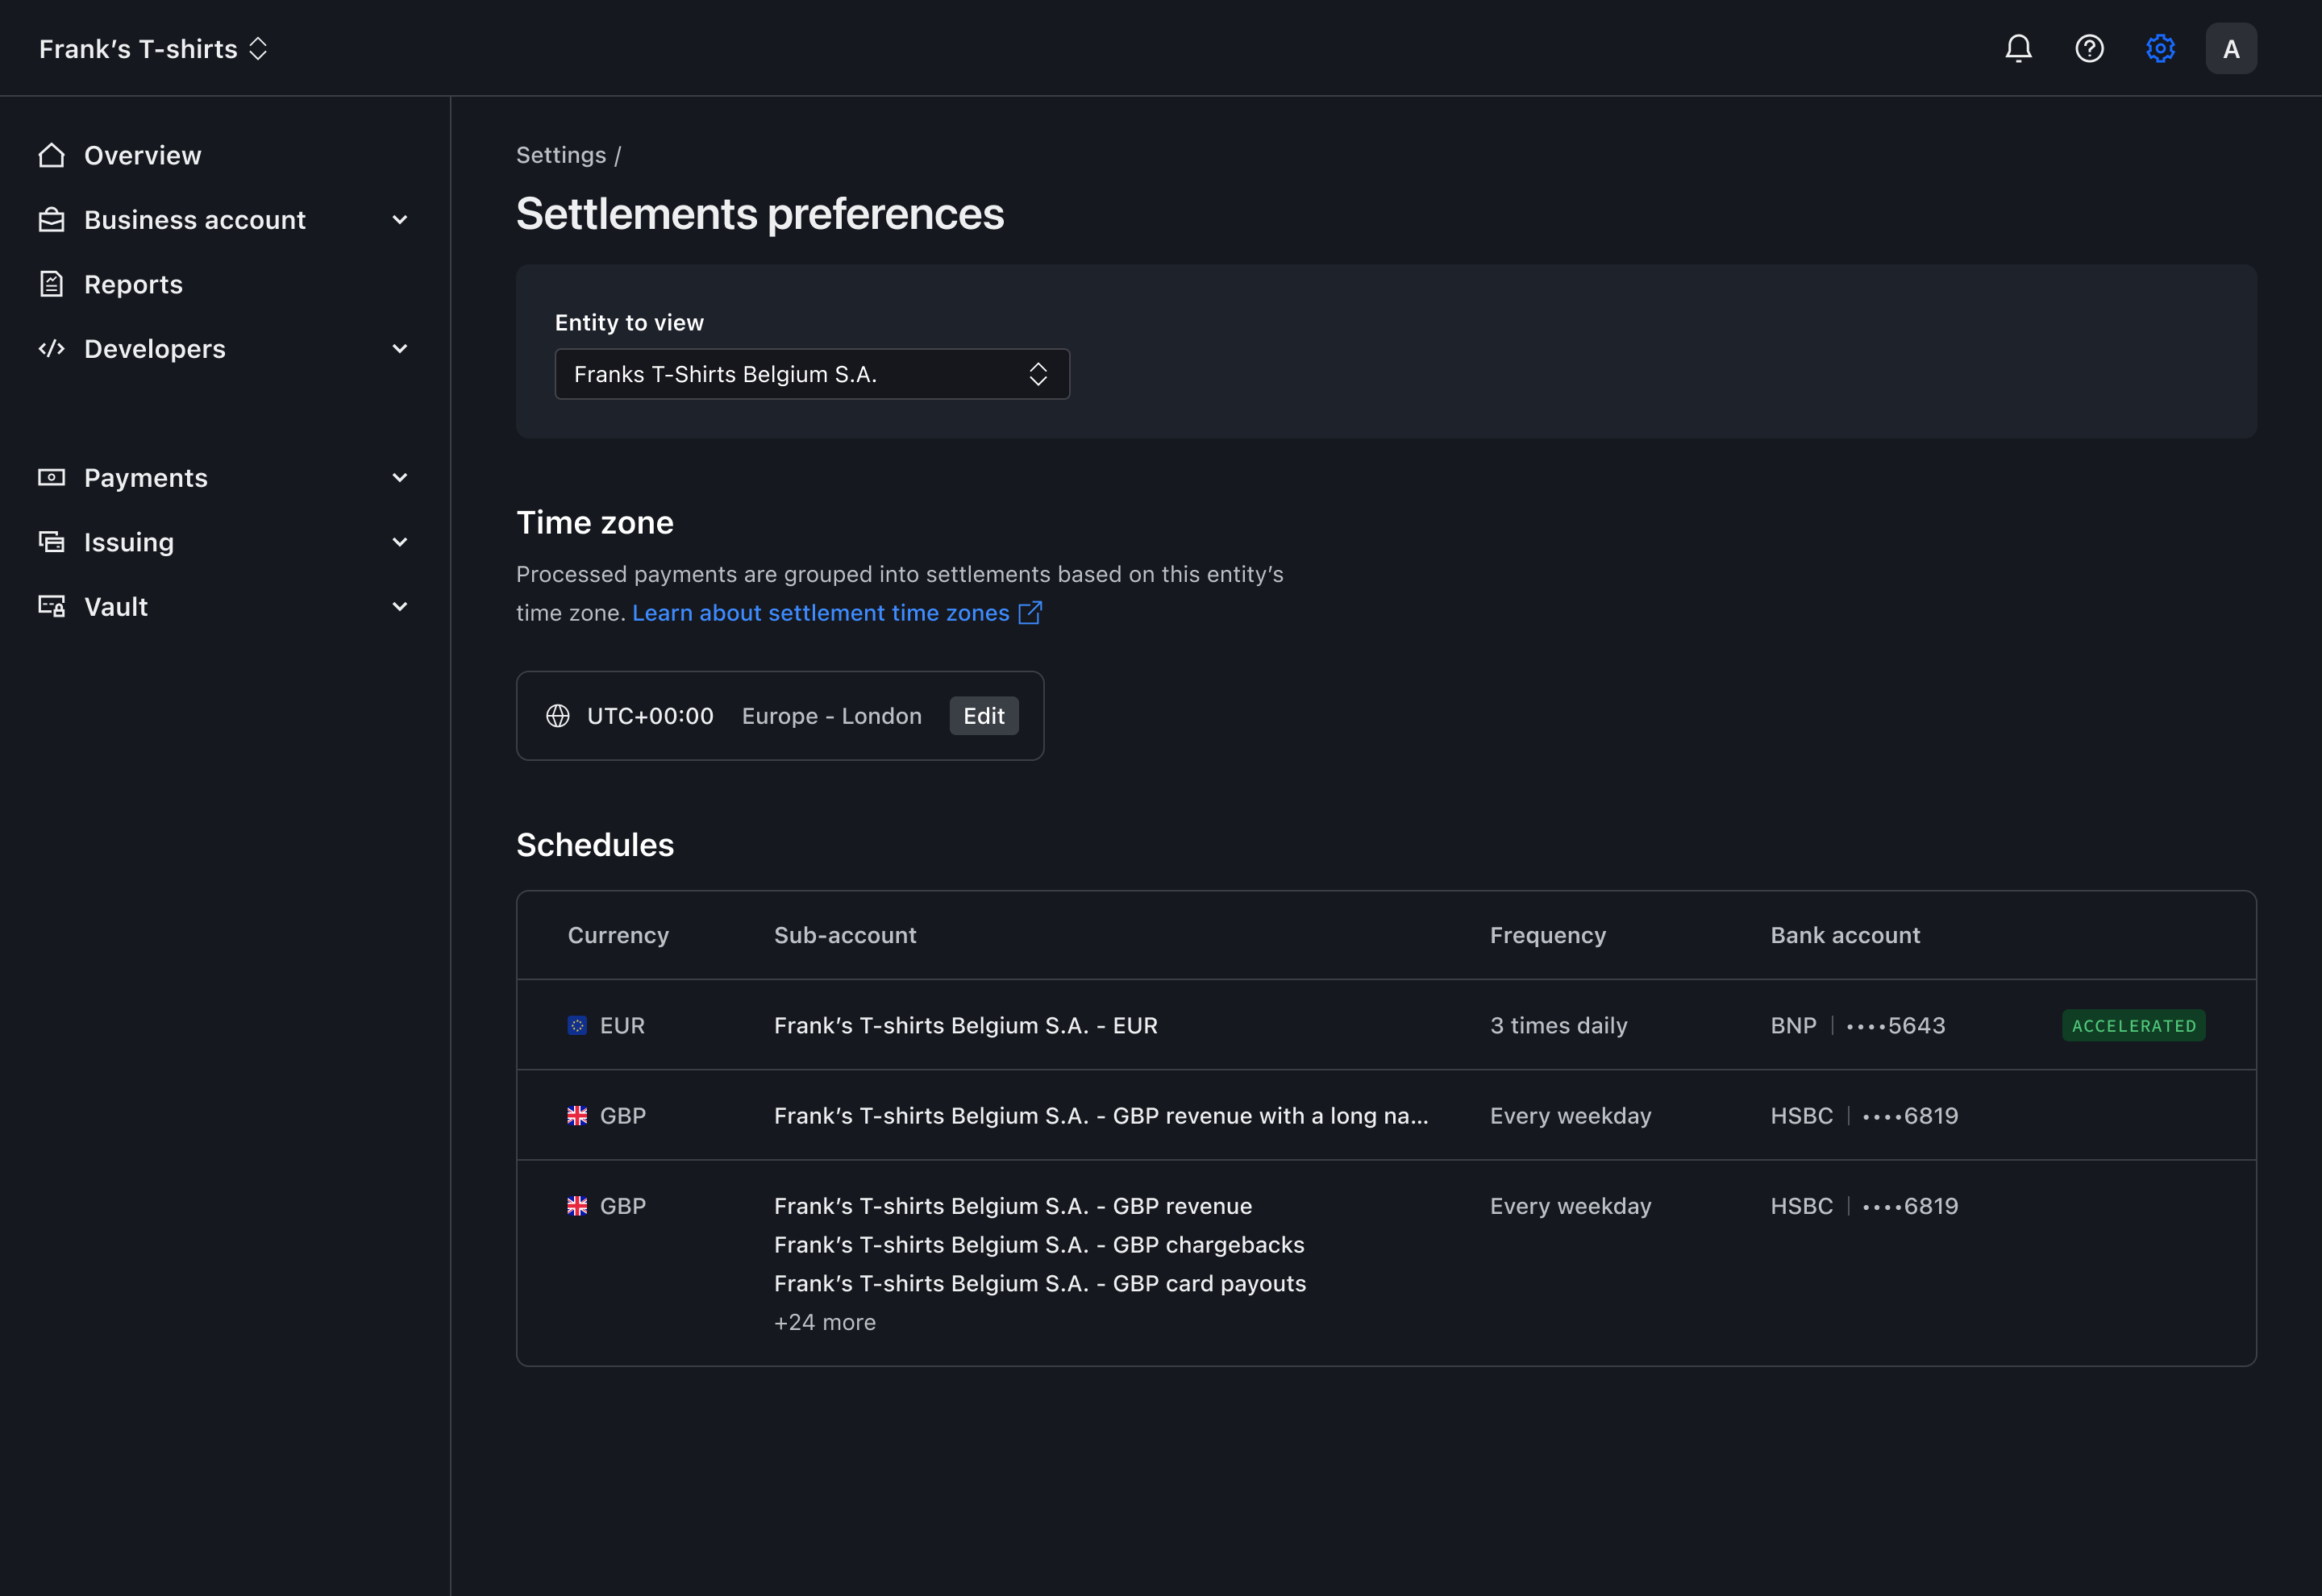The image size is (2322, 1596).
Task: Click HSBC ••••6819 in long-name GBP row
Action: [x=1864, y=1115]
